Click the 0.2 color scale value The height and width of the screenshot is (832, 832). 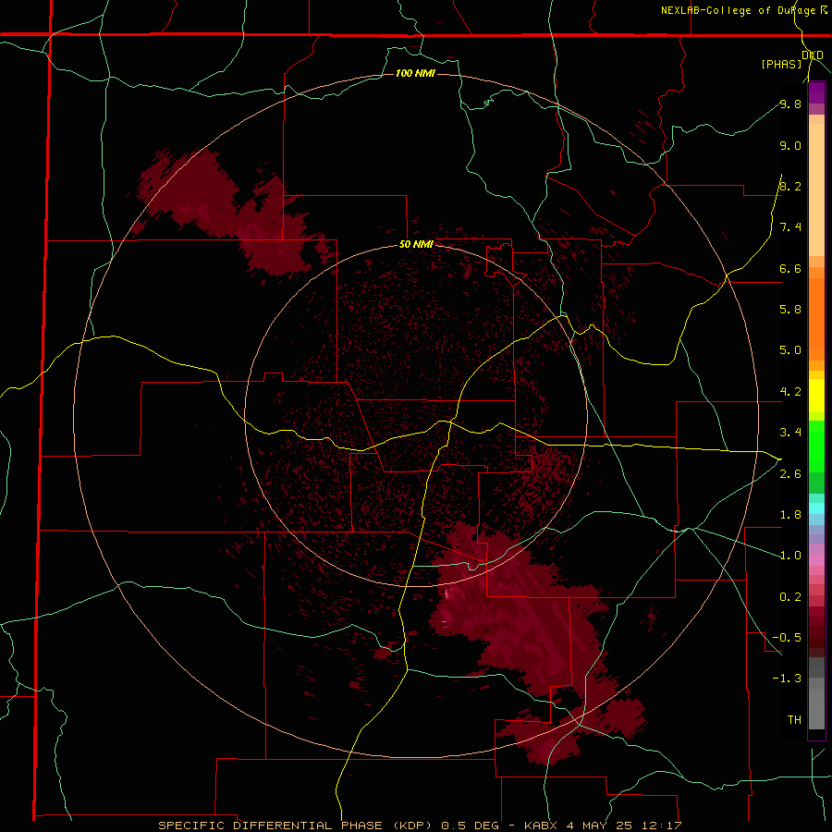pyautogui.click(x=790, y=597)
